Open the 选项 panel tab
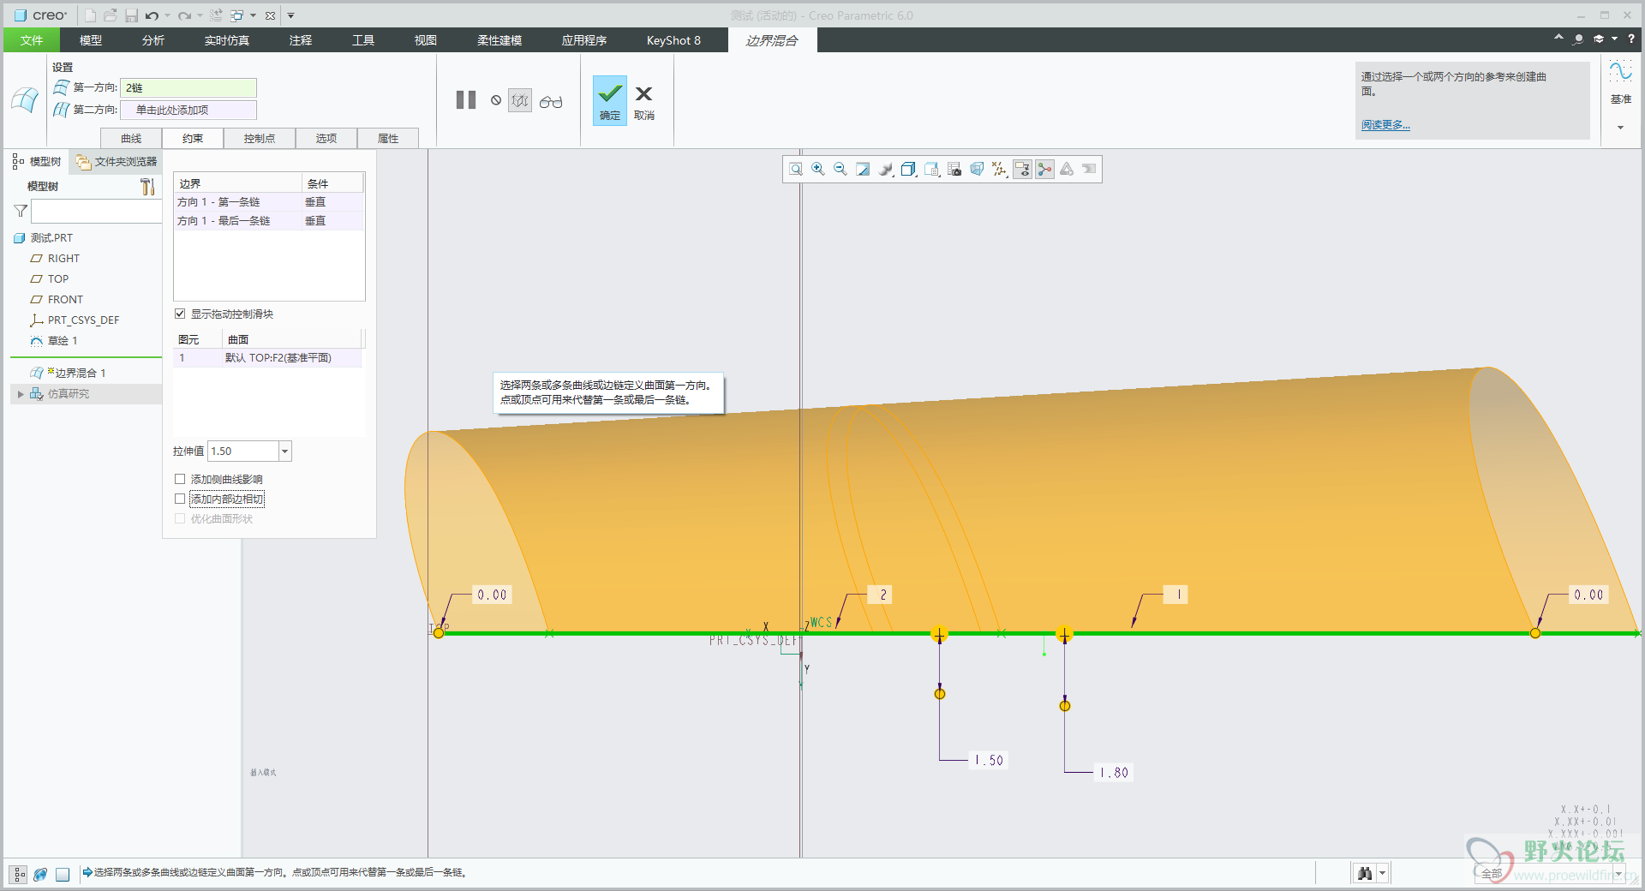Screen dimensions: 1645x891 [x=326, y=138]
